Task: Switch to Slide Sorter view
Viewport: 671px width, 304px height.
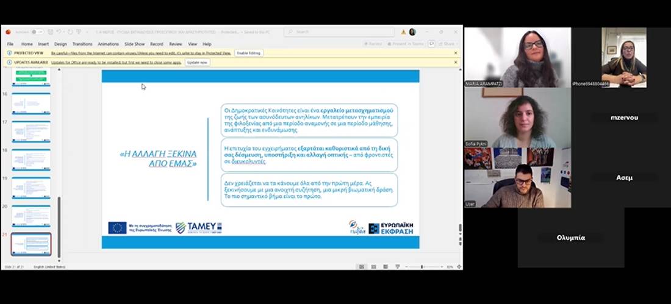Action: click(x=373, y=267)
